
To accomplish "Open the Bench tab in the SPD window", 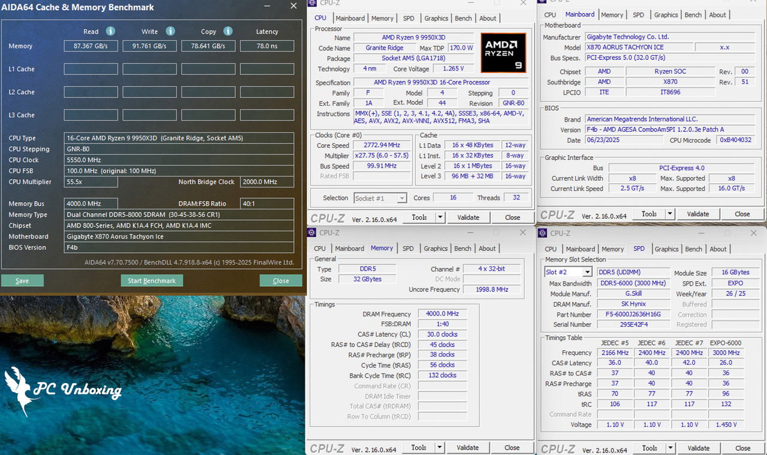I will pos(693,249).
